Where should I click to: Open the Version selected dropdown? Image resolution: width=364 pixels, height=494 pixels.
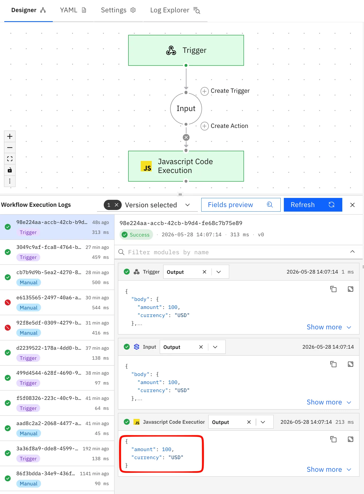click(188, 205)
